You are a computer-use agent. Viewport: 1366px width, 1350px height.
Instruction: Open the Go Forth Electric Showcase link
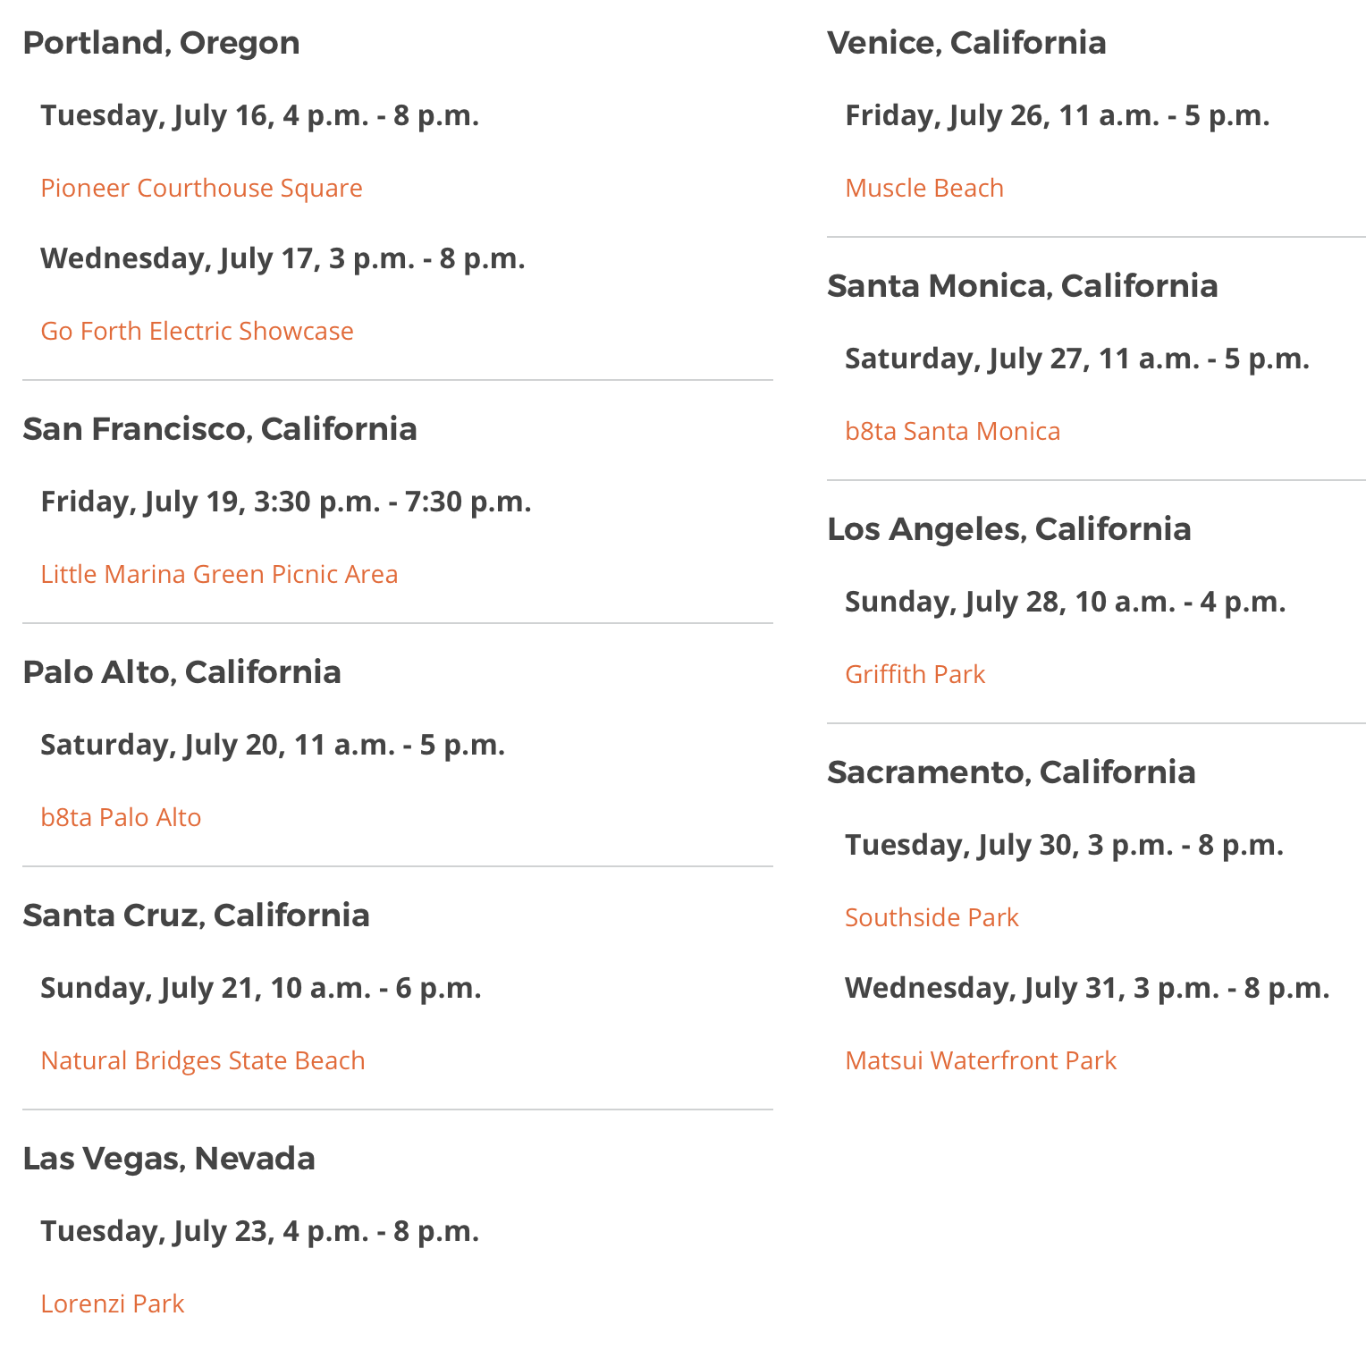[197, 332]
